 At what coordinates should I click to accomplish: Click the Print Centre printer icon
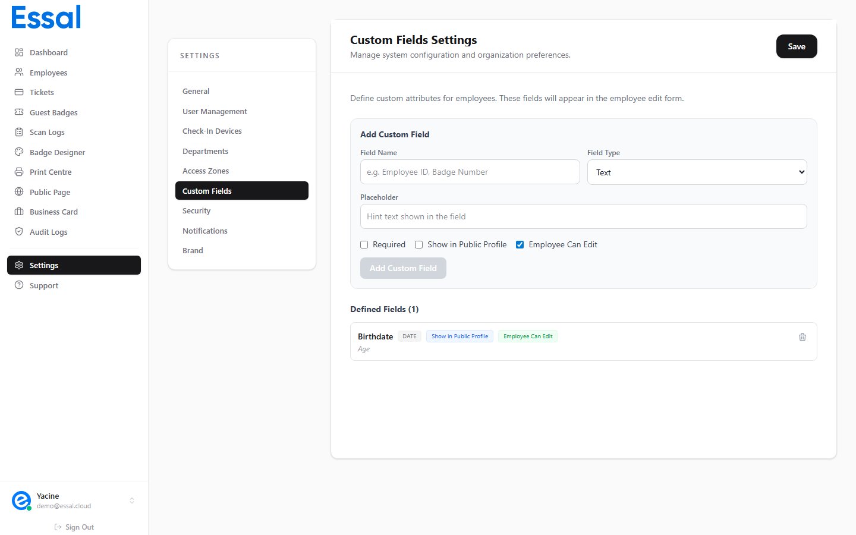coord(19,172)
